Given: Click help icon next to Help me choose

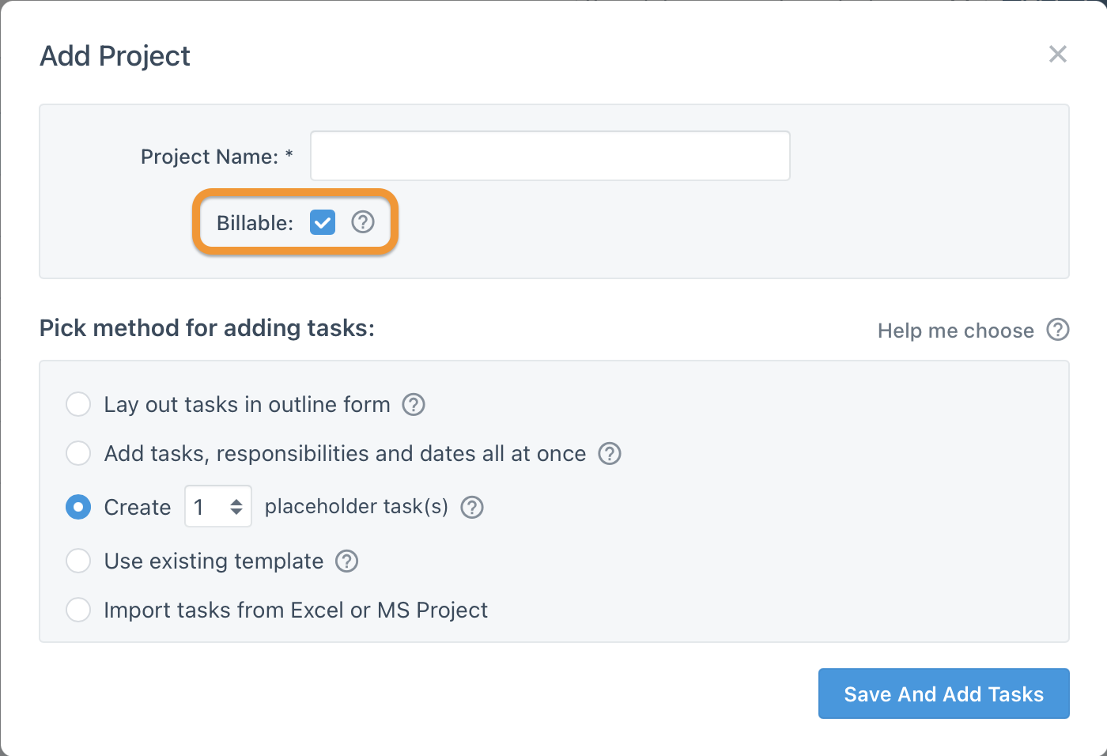Looking at the screenshot, I should [x=1058, y=330].
